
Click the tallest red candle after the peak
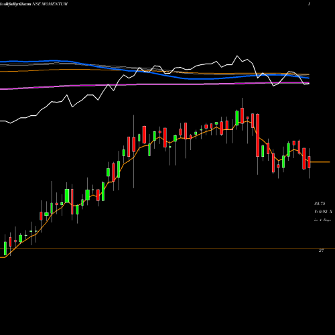point(258,135)
